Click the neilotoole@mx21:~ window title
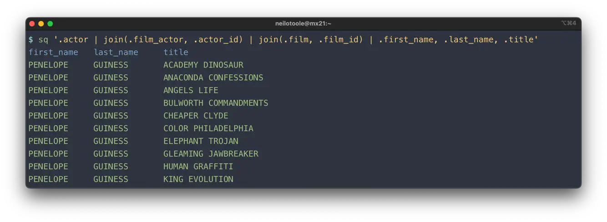This screenshot has height=222, width=607. pyautogui.click(x=303, y=24)
